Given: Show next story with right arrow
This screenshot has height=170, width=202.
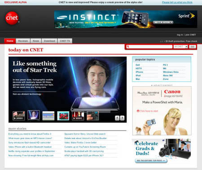Looking at the screenshot, I should (122, 118).
